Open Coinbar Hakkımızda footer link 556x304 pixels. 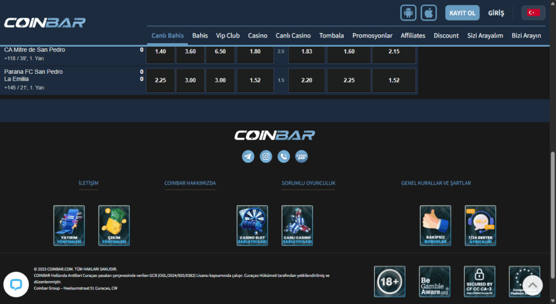[x=190, y=183]
